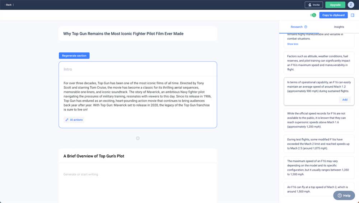Edit the article title field
Screen dimensions: 359x203
pyautogui.click(x=138, y=34)
